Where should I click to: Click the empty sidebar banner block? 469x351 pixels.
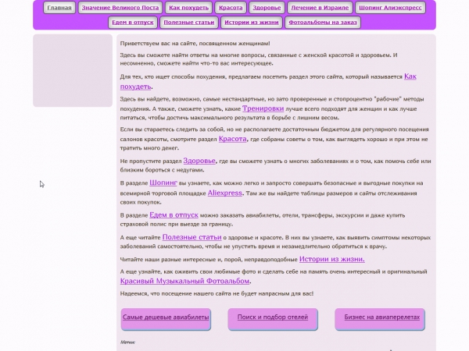coord(73,70)
